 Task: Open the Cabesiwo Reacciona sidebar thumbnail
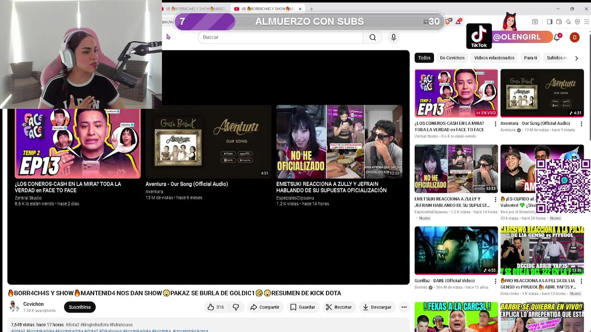pyautogui.click(x=542, y=250)
